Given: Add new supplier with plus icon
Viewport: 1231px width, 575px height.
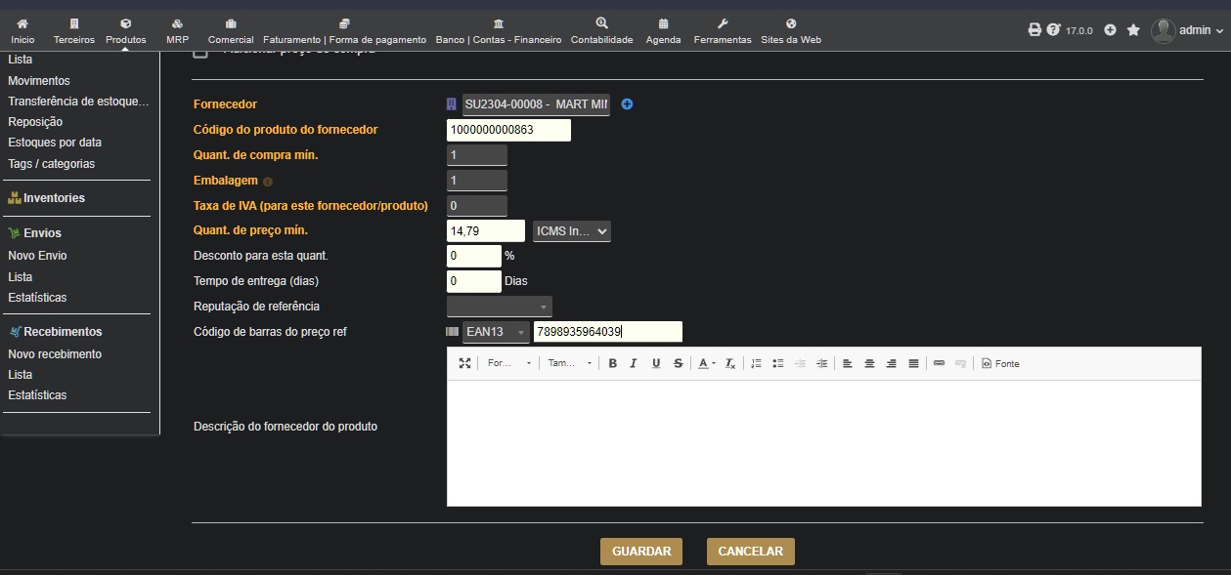Looking at the screenshot, I should 628,103.
